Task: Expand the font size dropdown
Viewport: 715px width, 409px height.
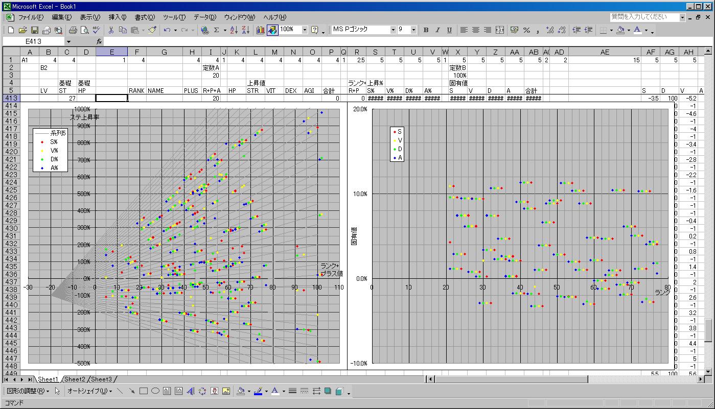Action: 413,30
